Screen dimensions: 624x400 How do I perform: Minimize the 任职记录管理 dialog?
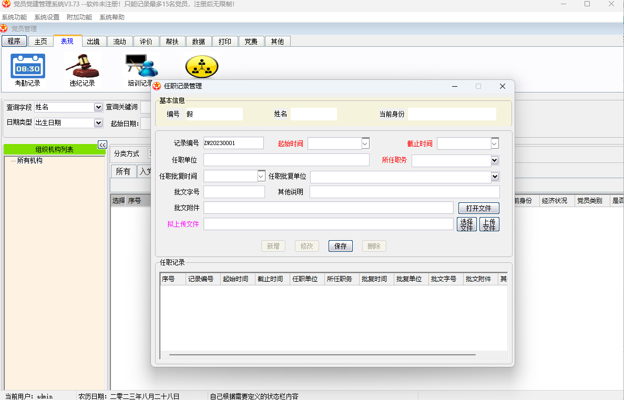455,86
